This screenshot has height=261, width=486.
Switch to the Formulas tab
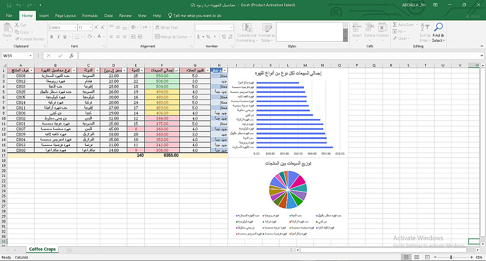point(90,16)
